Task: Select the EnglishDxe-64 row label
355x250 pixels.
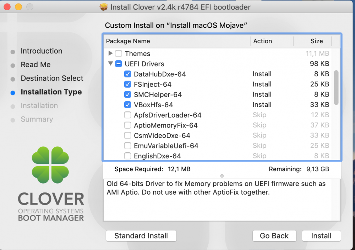Action: (x=157, y=156)
